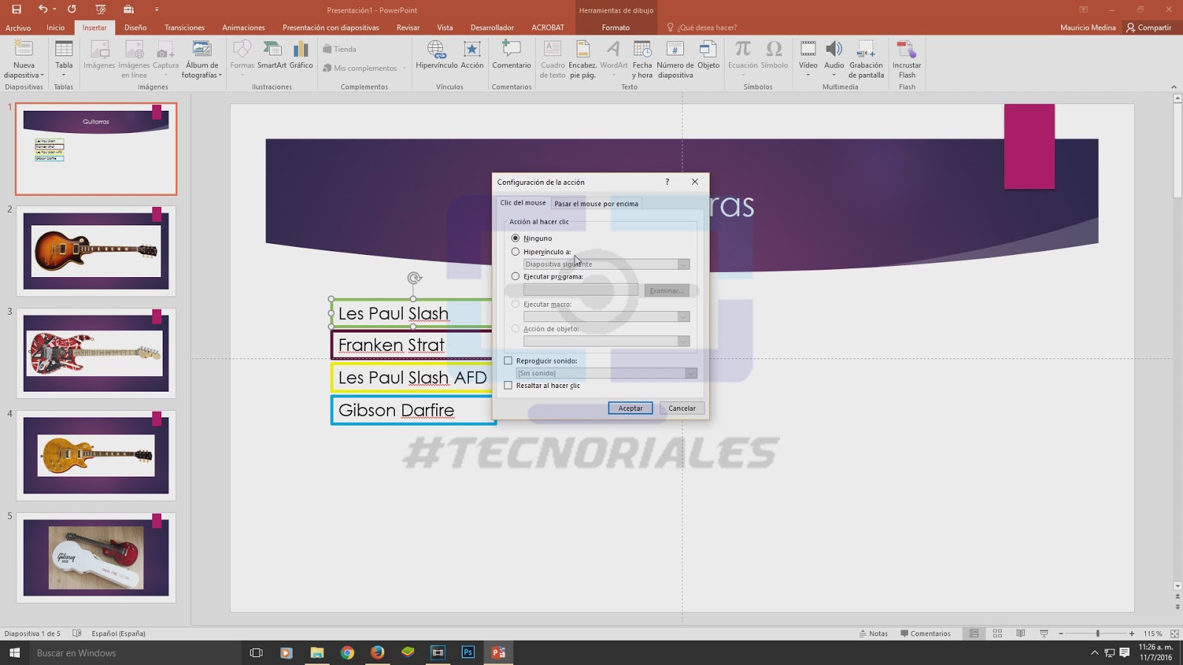Enable the Reproducir sonido checkbox

pyautogui.click(x=508, y=361)
